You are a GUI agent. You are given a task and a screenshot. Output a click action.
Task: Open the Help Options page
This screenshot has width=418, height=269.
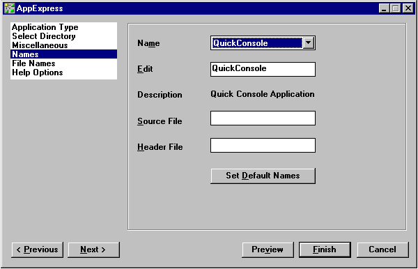[x=63, y=72]
